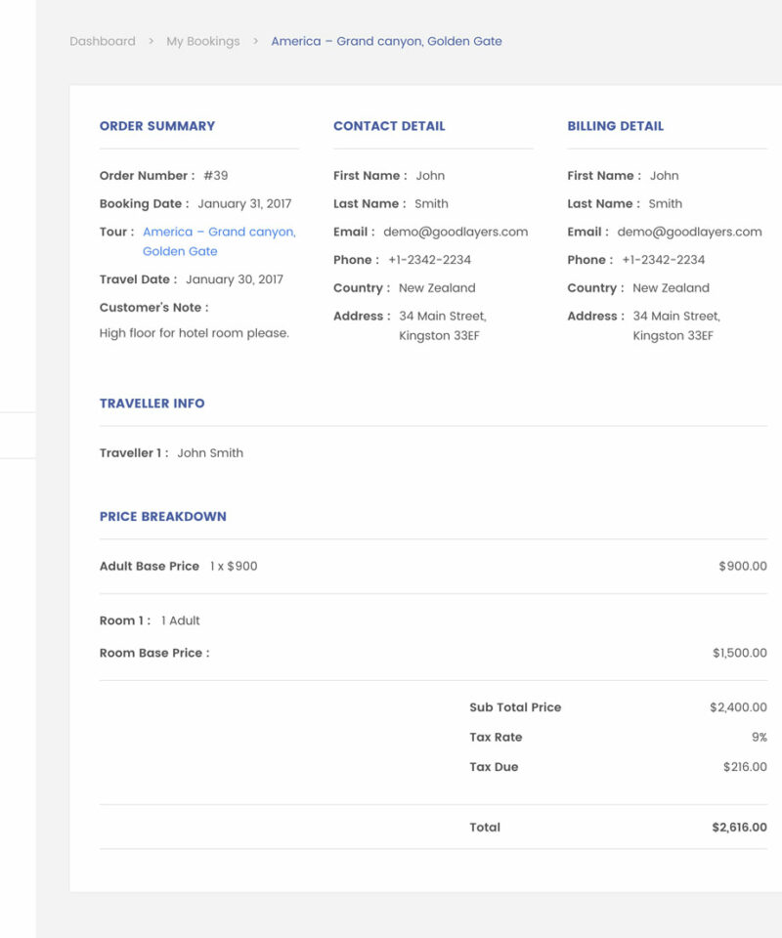This screenshot has height=938, width=782.
Task: Click the Traveller Info section heading
Action: (x=152, y=404)
